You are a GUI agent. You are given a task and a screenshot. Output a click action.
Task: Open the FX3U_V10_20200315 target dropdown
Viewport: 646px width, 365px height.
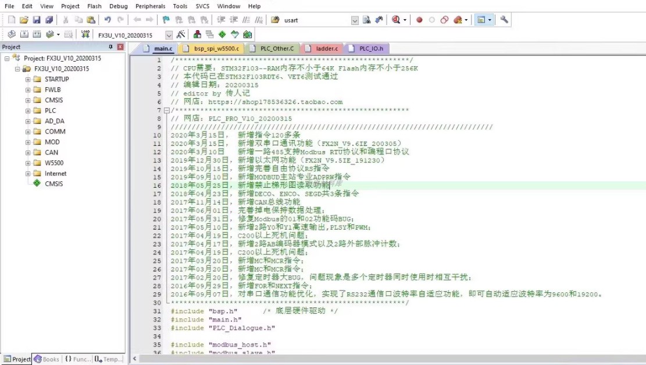tap(170, 34)
